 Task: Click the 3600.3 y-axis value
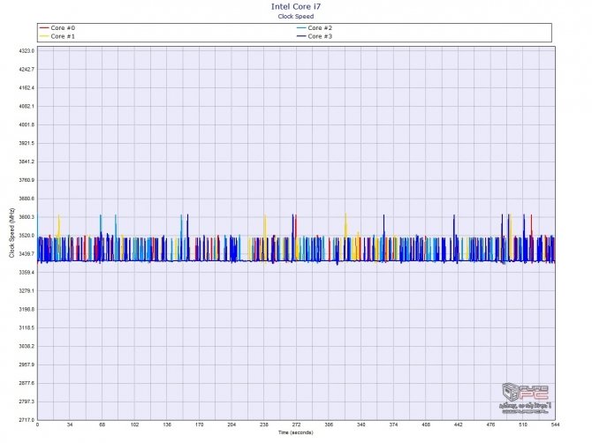coord(27,217)
